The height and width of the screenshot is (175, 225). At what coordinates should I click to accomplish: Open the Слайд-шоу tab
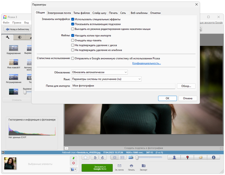tap(99, 13)
